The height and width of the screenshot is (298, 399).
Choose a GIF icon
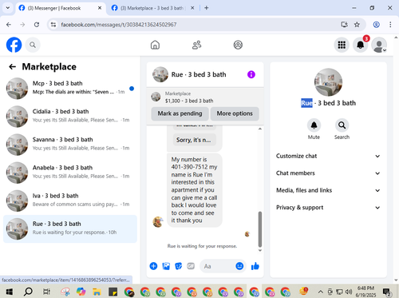(x=191, y=266)
